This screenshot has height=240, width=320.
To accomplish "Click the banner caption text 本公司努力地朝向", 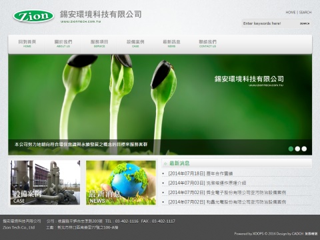I will tap(81, 145).
